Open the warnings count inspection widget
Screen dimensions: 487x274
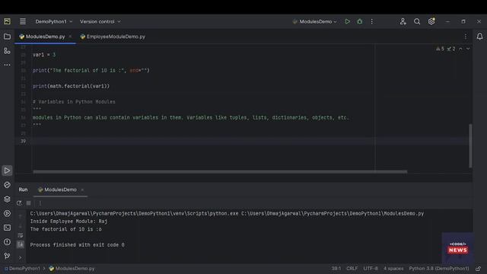pos(440,49)
